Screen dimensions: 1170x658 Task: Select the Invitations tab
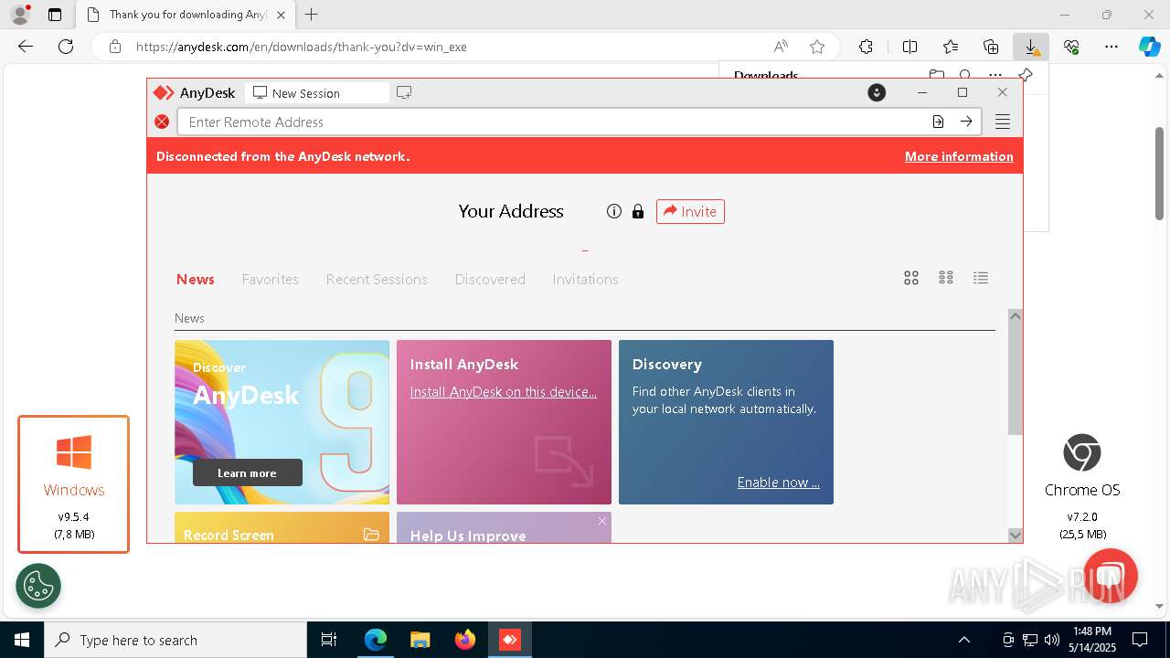coord(585,279)
